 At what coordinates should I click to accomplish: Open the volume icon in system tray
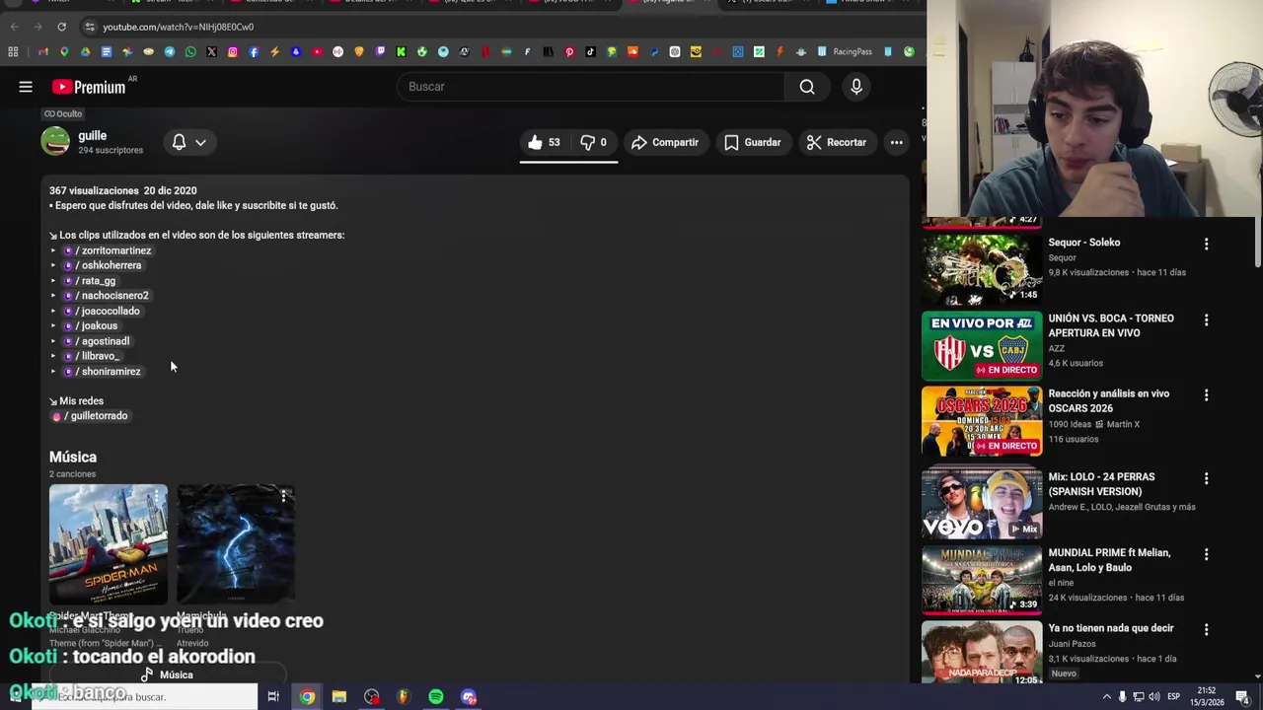point(1153,697)
